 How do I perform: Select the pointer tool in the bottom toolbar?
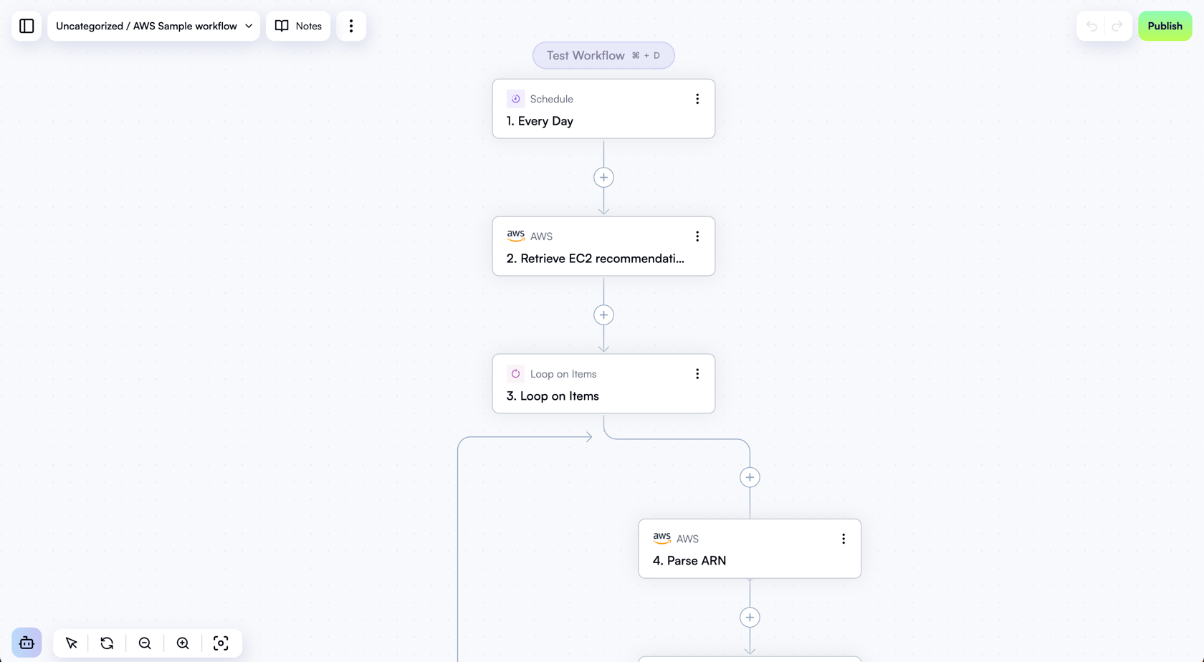coord(71,643)
